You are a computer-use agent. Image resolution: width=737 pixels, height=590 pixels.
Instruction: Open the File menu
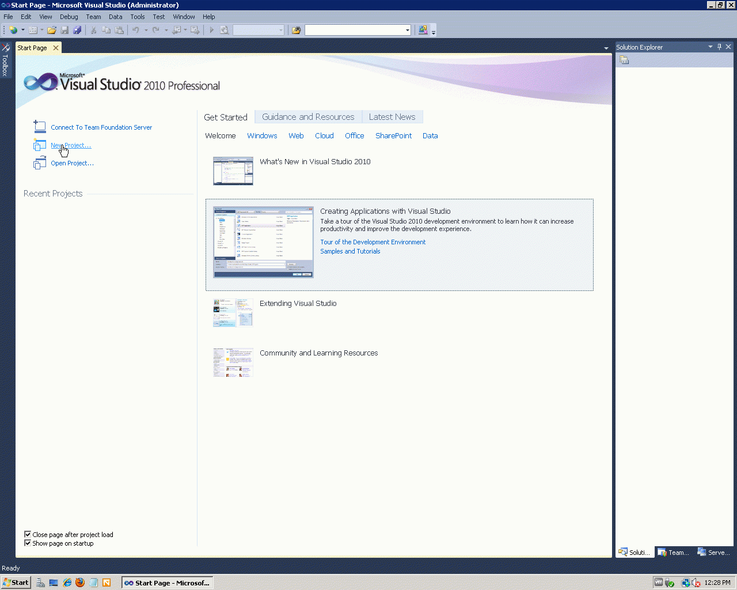pos(8,17)
